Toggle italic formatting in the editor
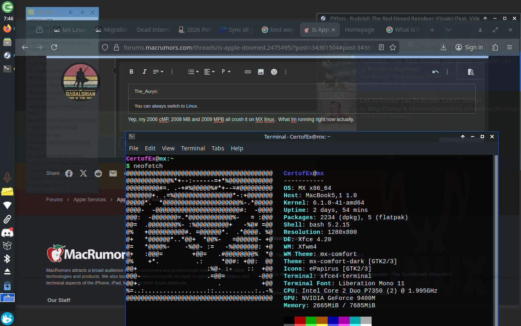 (144, 71)
